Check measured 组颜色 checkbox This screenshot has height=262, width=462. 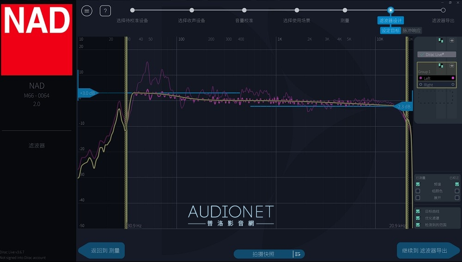tap(418, 191)
